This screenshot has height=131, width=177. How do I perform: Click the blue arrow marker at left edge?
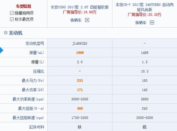pos(2,50)
